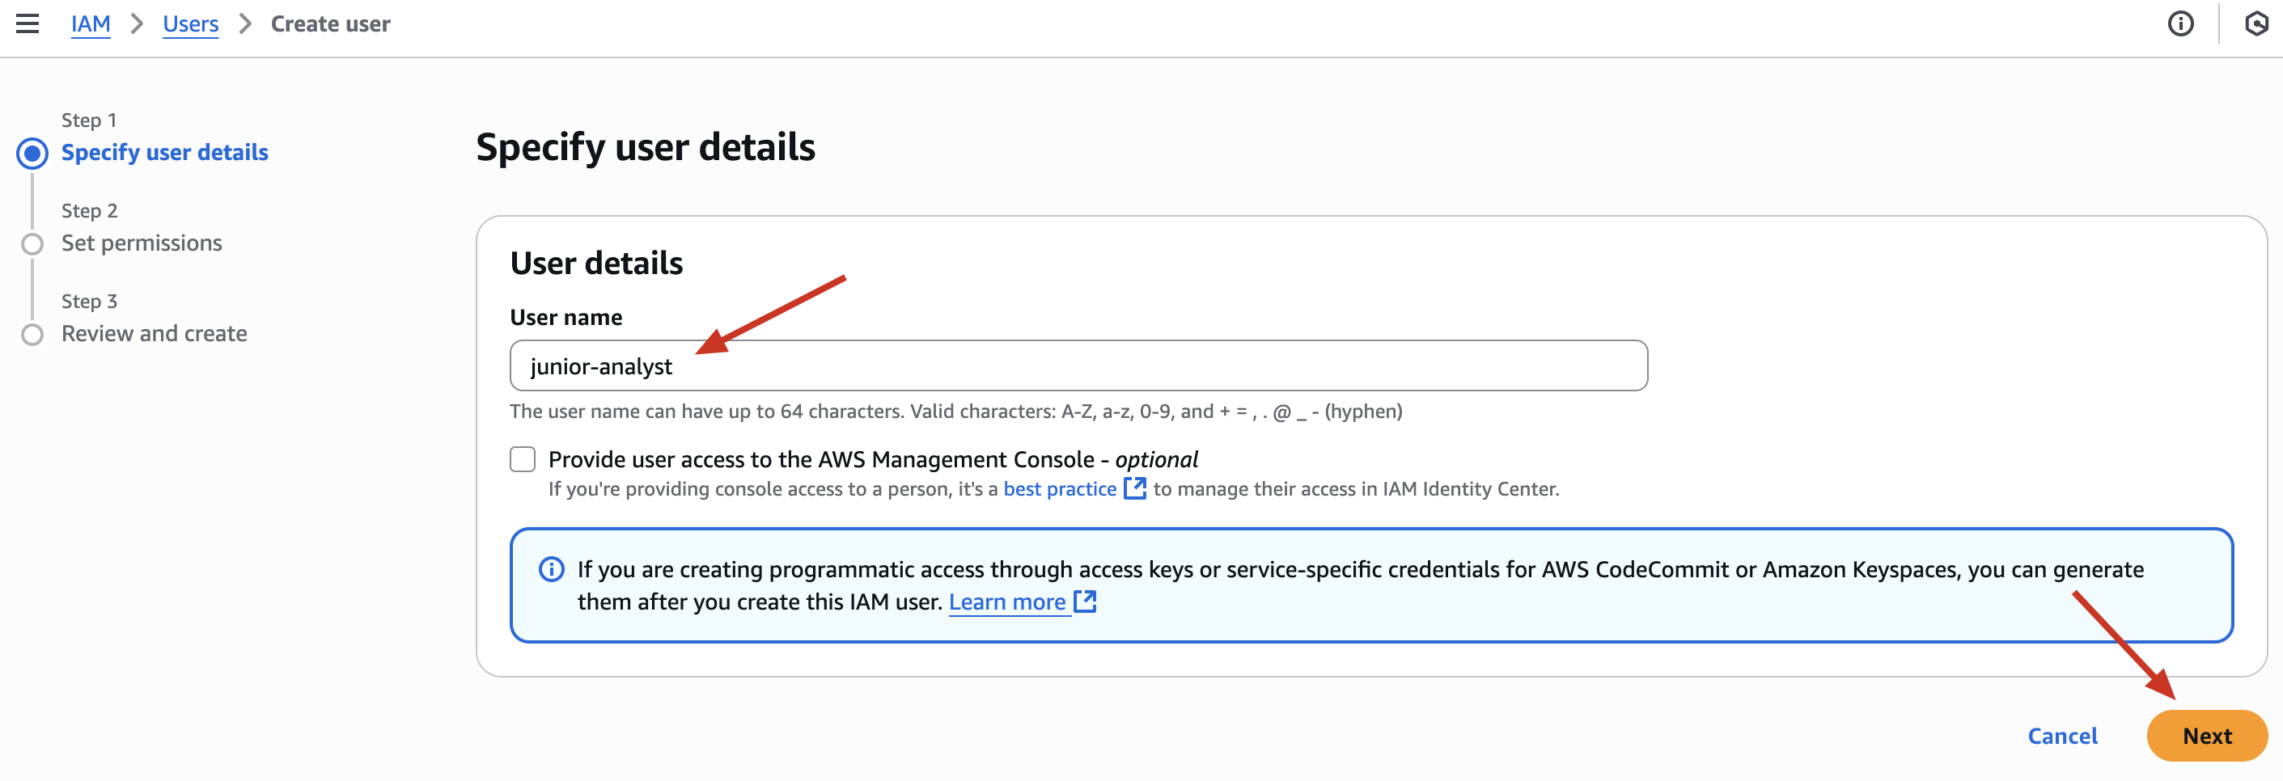Open the hamburger navigation menu
This screenshot has height=781, width=2283.
28,24
